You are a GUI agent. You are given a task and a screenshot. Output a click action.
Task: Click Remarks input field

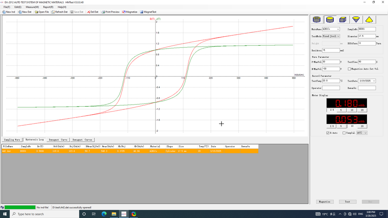[x=367, y=88]
